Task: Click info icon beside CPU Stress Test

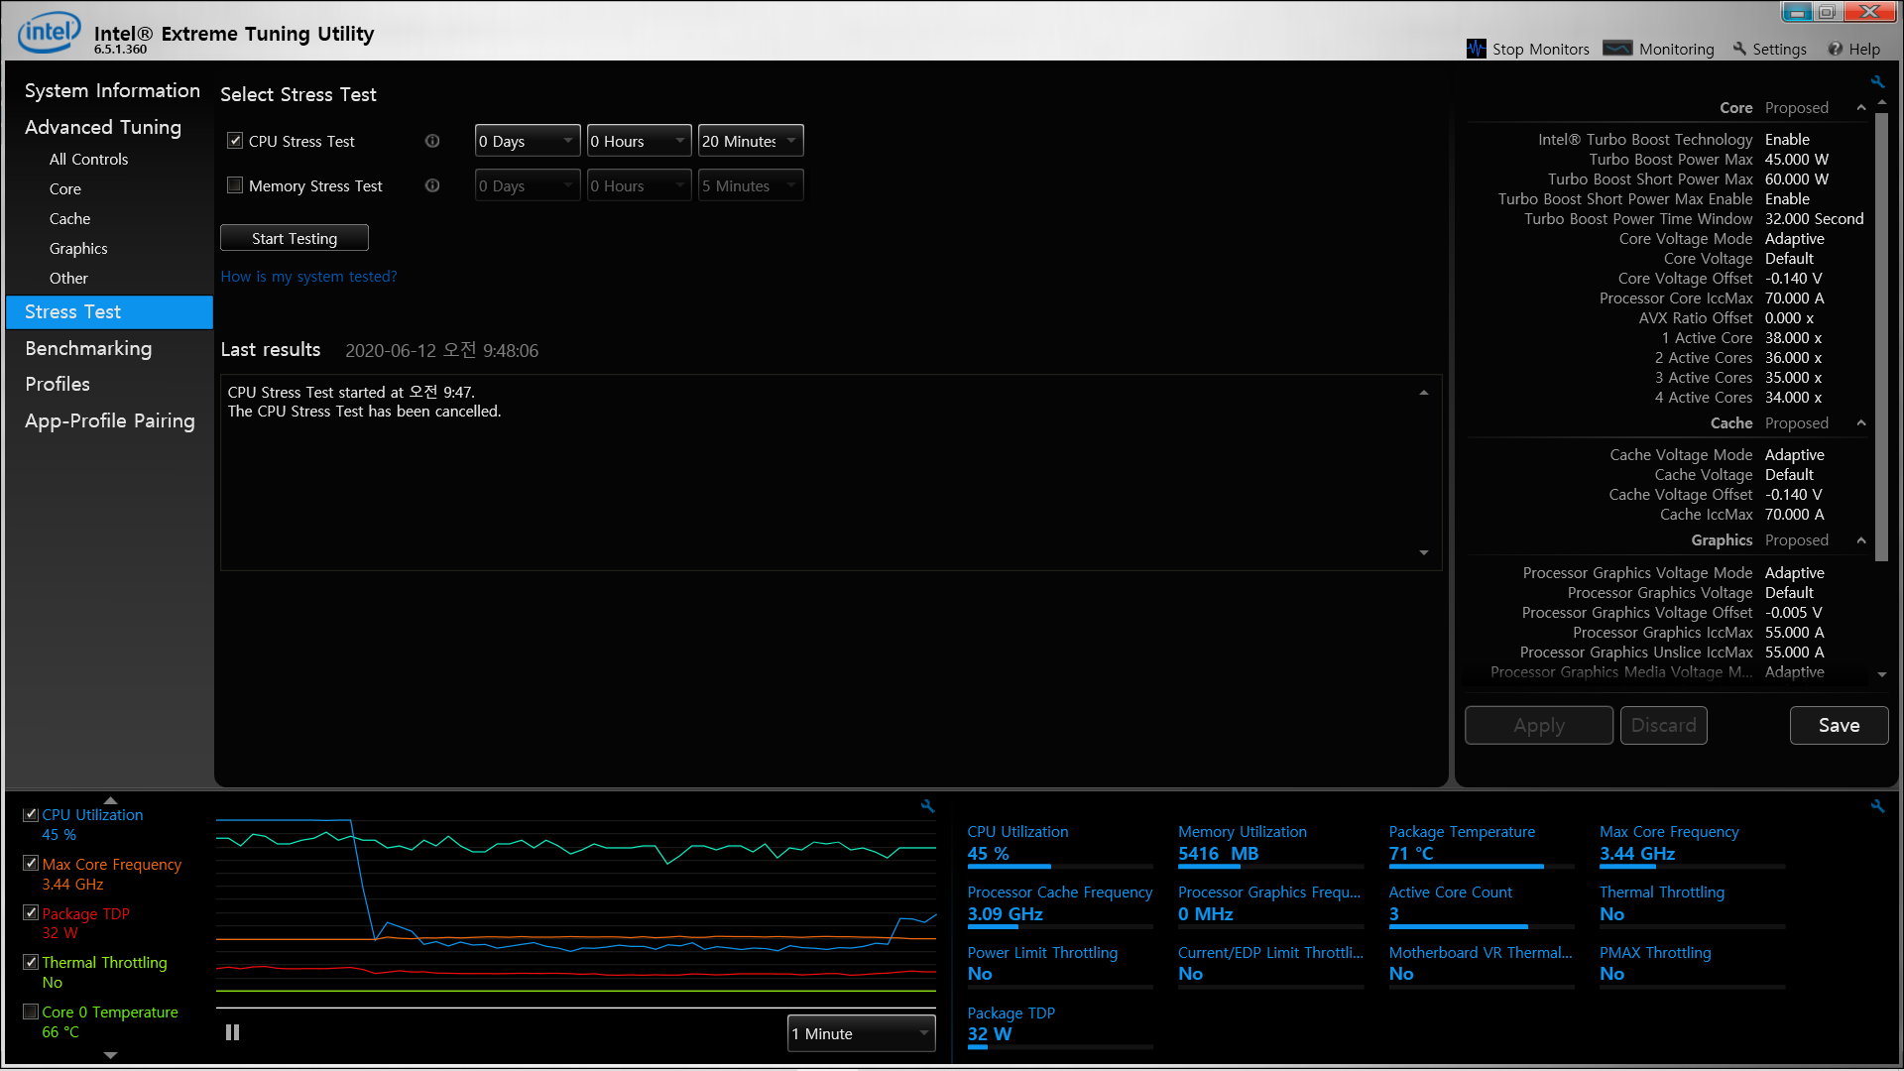Action: [x=432, y=141]
